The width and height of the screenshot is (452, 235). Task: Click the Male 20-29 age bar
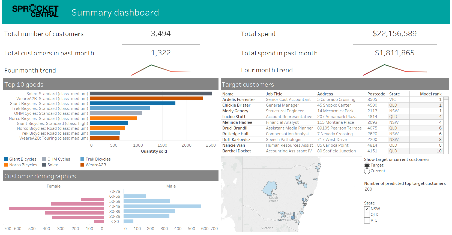(146, 216)
